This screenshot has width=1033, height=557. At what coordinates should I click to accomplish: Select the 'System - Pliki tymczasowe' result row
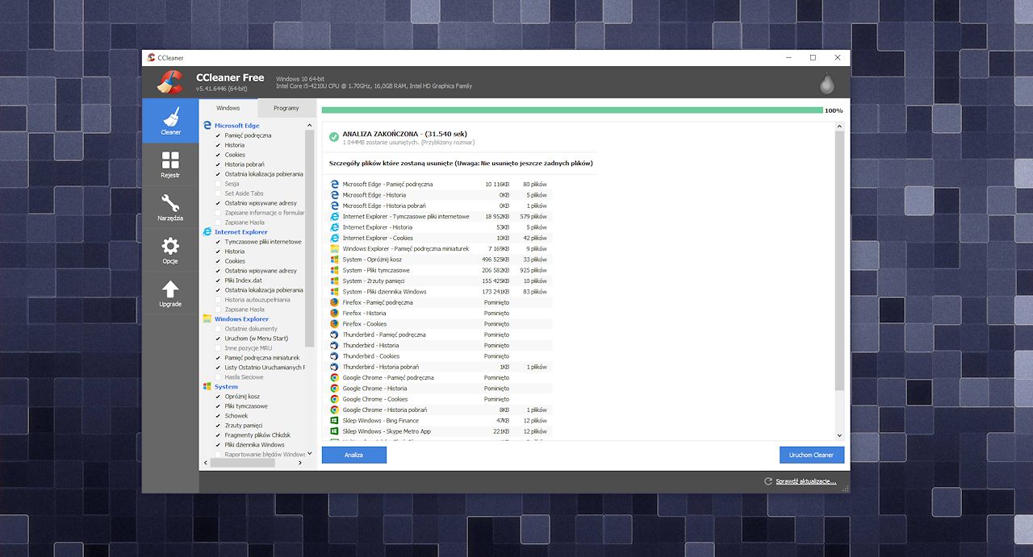(440, 270)
